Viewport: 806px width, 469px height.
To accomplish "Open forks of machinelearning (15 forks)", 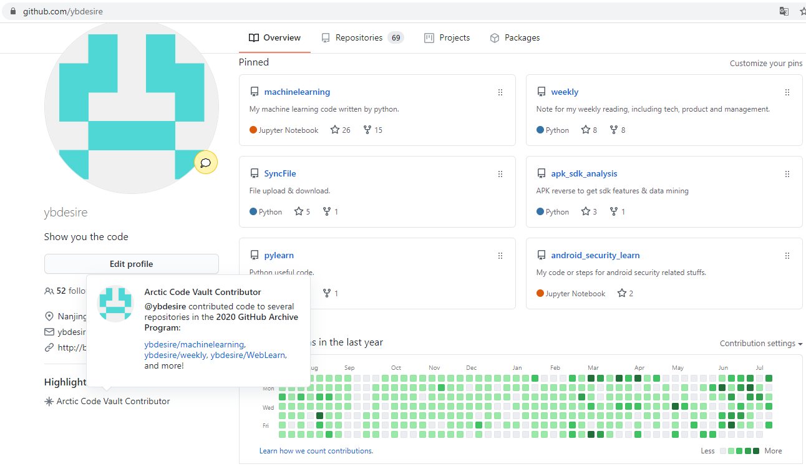I will (373, 130).
